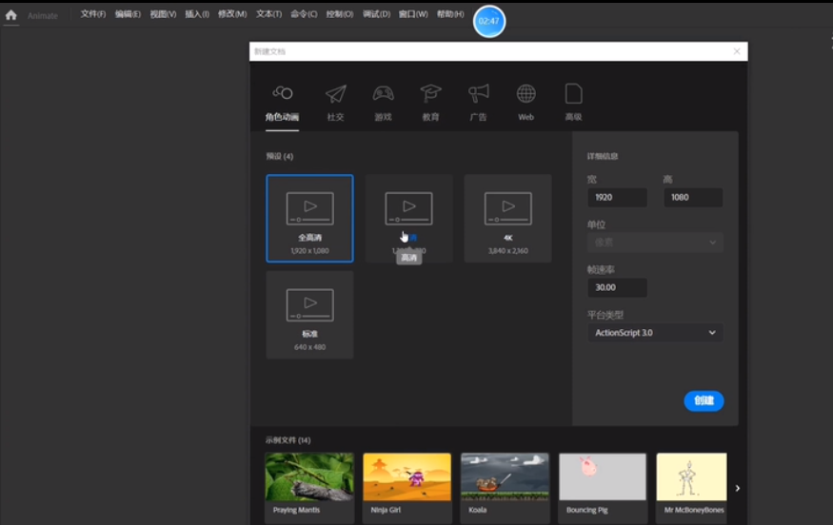Select the 社交 paper plane icon
The image size is (833, 525).
point(336,94)
